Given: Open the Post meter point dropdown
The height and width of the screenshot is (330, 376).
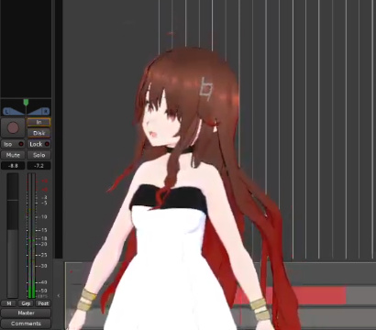Looking at the screenshot, I should tap(43, 303).
